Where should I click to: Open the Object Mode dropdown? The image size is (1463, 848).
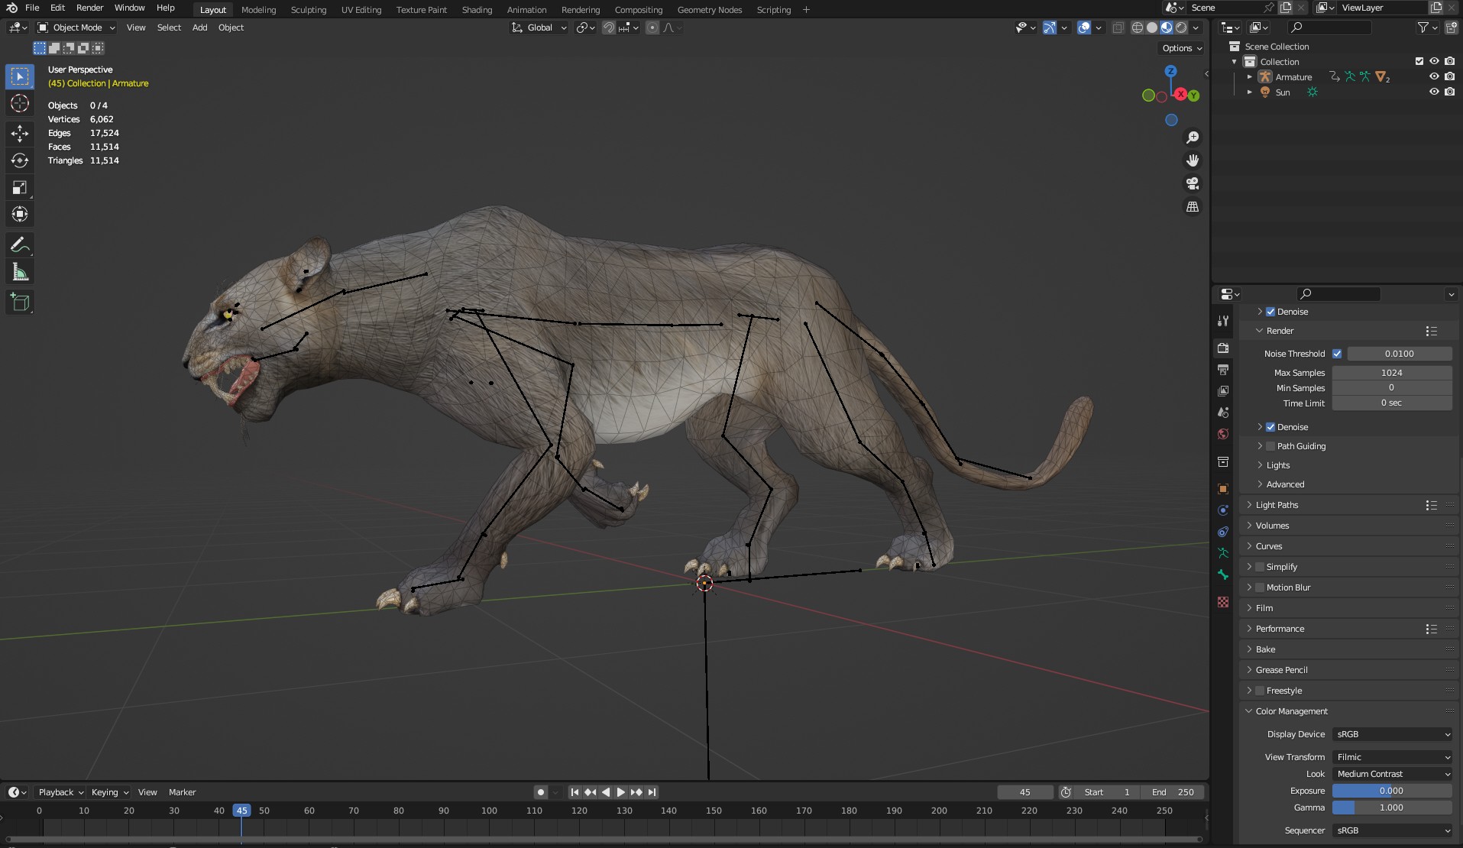tap(77, 28)
